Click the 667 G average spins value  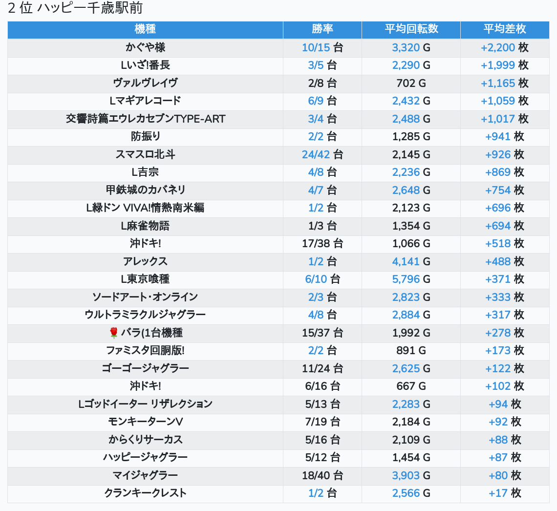[411, 386]
